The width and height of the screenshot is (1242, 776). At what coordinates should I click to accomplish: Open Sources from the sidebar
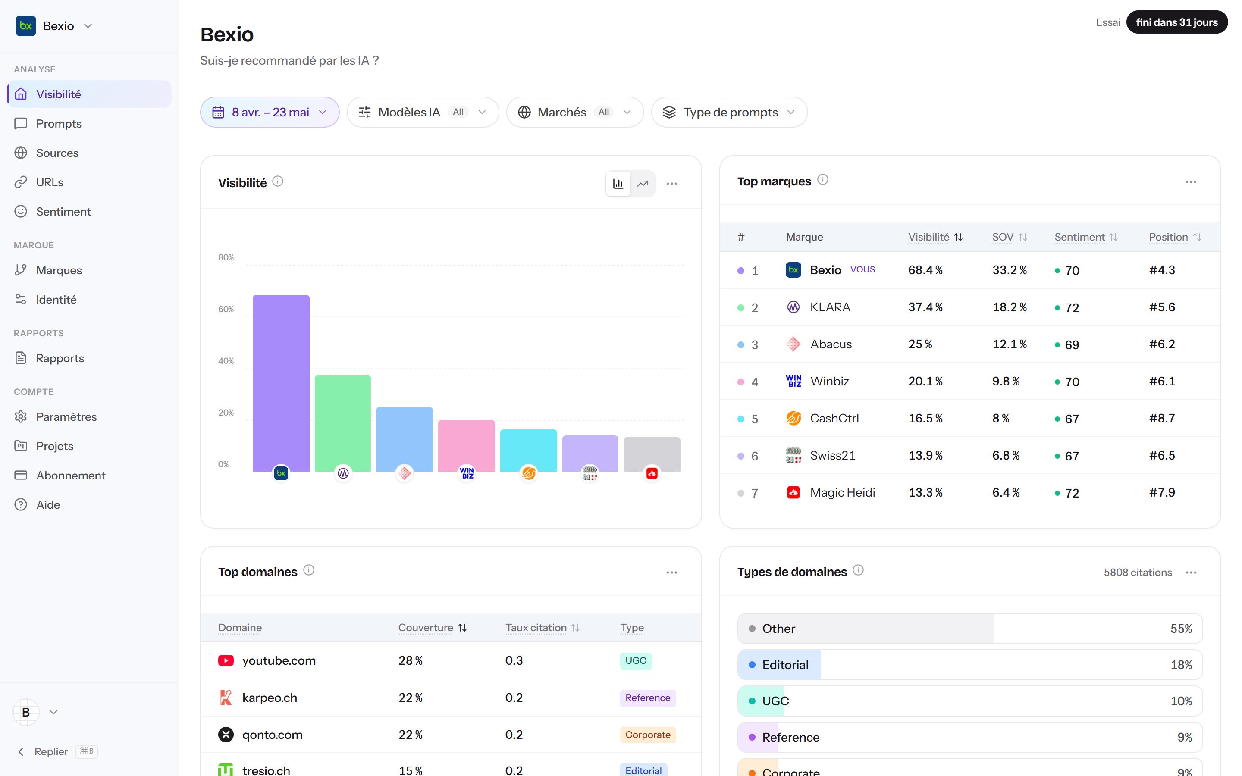(x=89, y=153)
